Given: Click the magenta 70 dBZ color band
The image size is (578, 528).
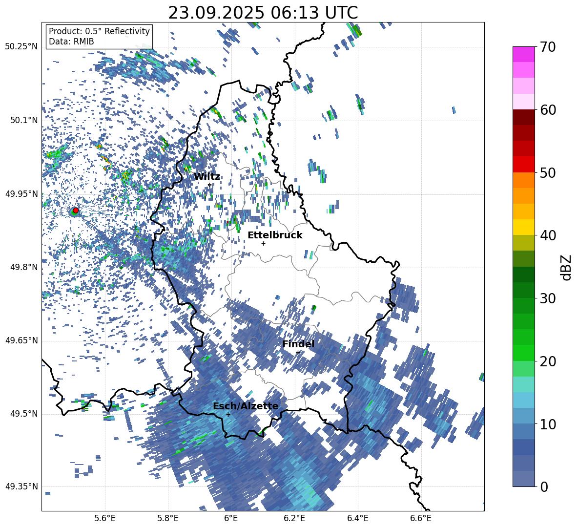Looking at the screenshot, I should pos(523,54).
